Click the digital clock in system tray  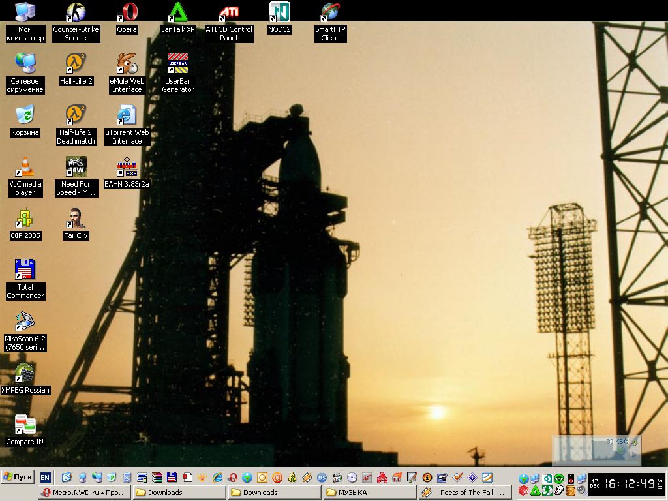(x=629, y=484)
